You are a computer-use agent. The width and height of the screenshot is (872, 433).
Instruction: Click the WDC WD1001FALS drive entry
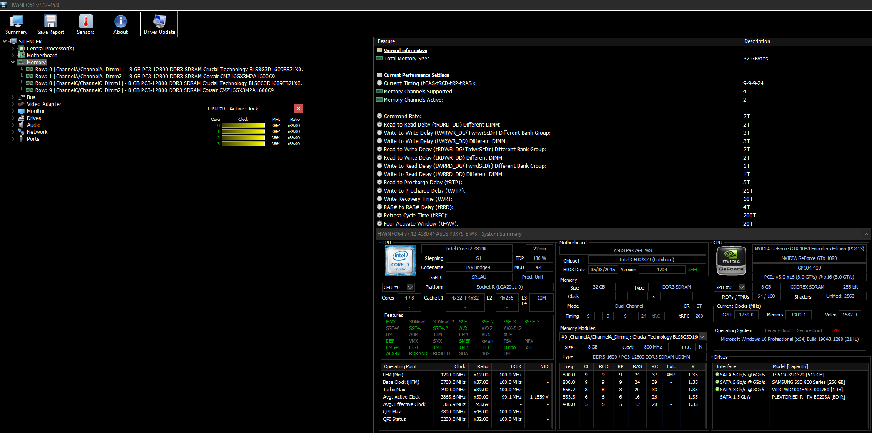coord(791,390)
